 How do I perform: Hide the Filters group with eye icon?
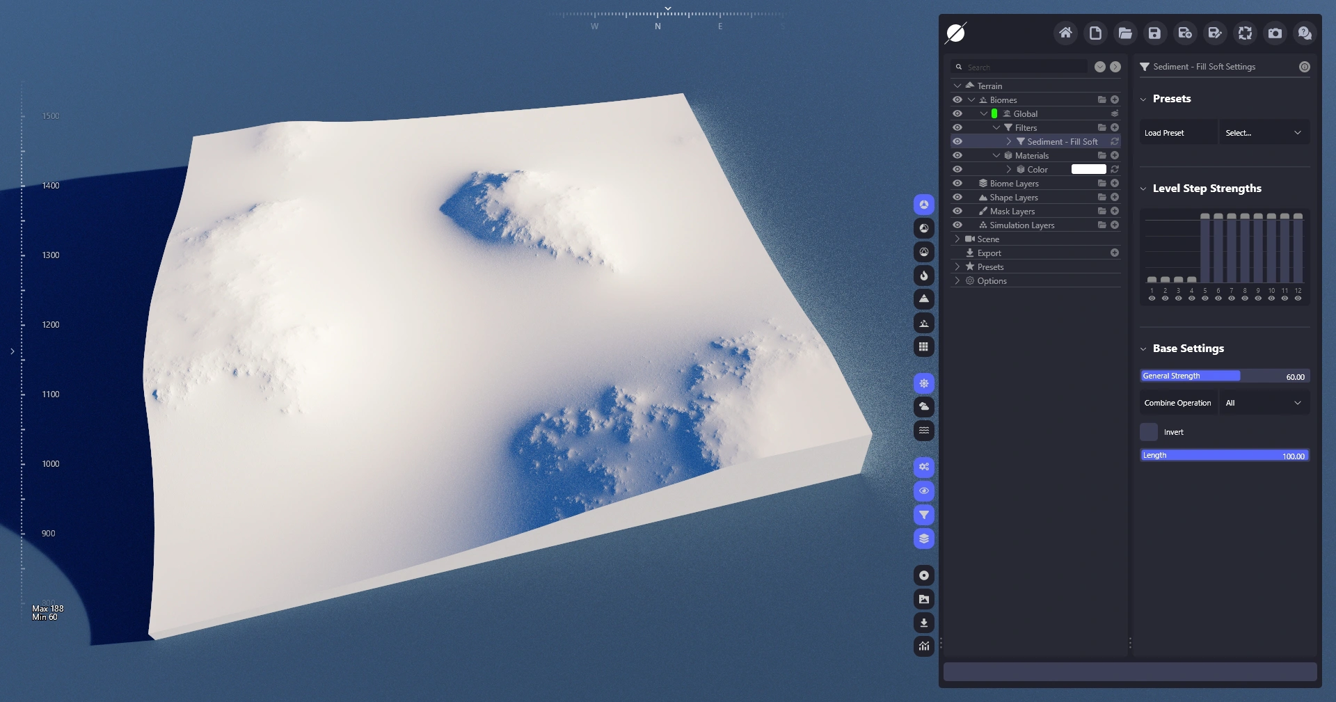point(957,127)
